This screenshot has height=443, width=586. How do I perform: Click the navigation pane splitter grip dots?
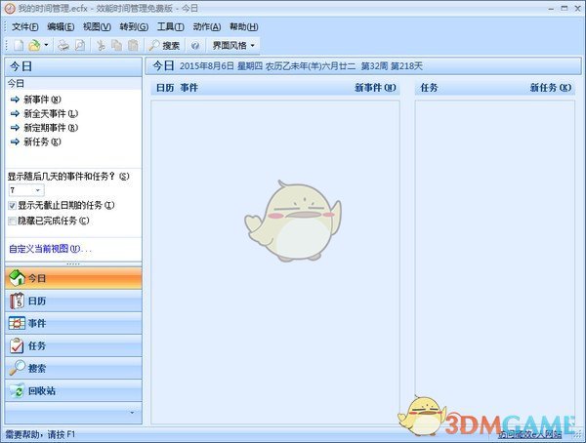pyautogui.click(x=73, y=264)
